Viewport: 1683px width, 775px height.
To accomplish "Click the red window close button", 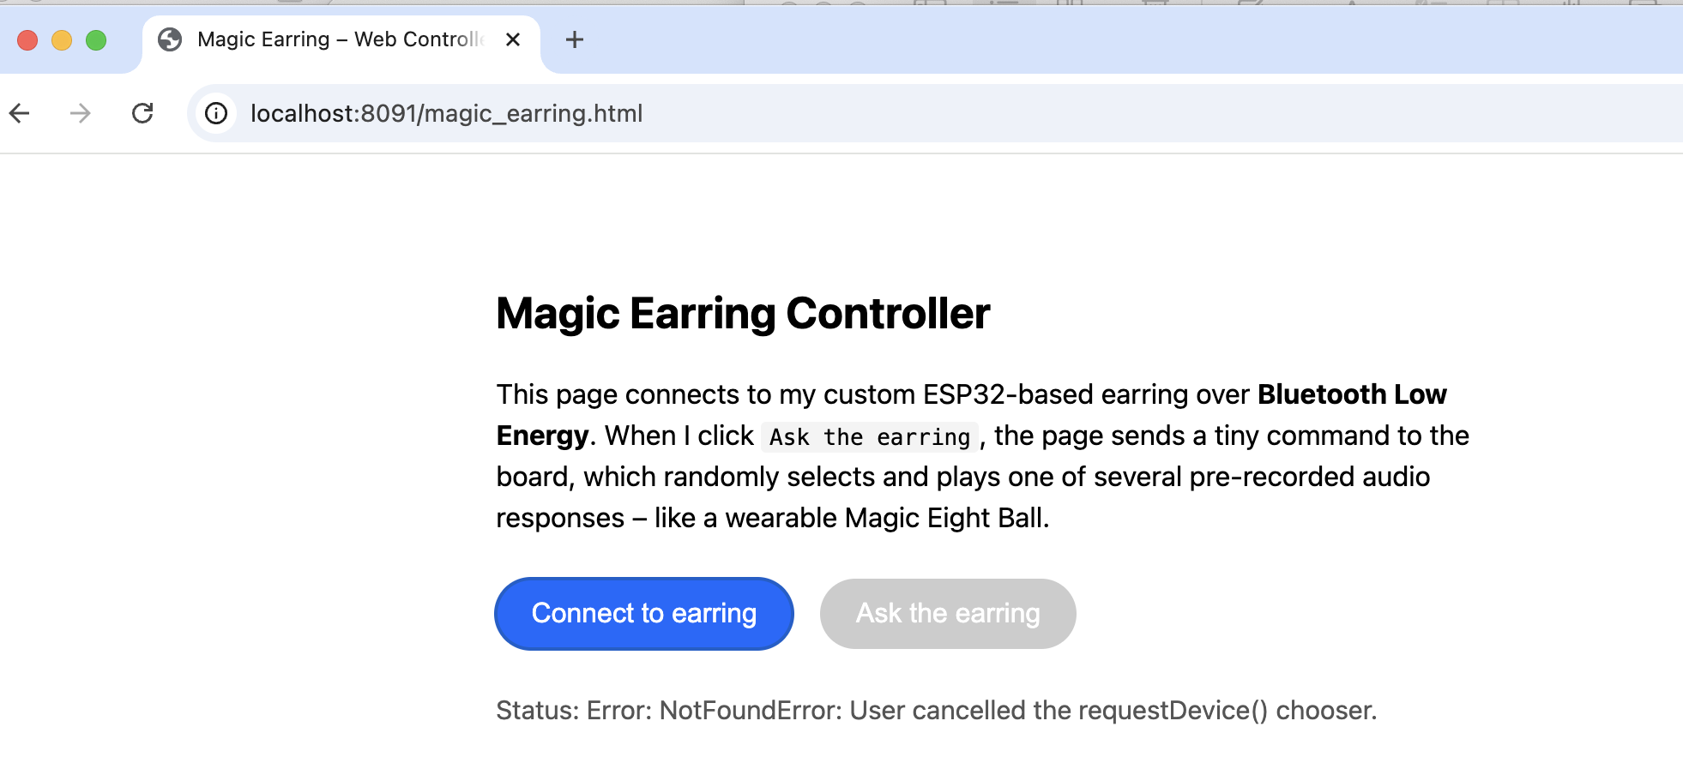I will pyautogui.click(x=27, y=40).
